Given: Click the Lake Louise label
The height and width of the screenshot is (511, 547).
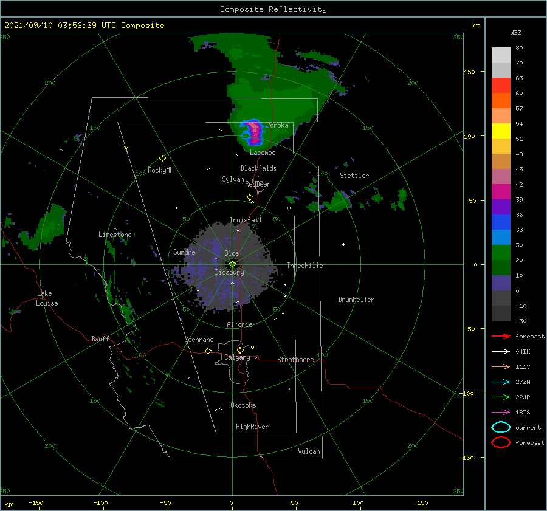Looking at the screenshot, I should pos(47,298).
